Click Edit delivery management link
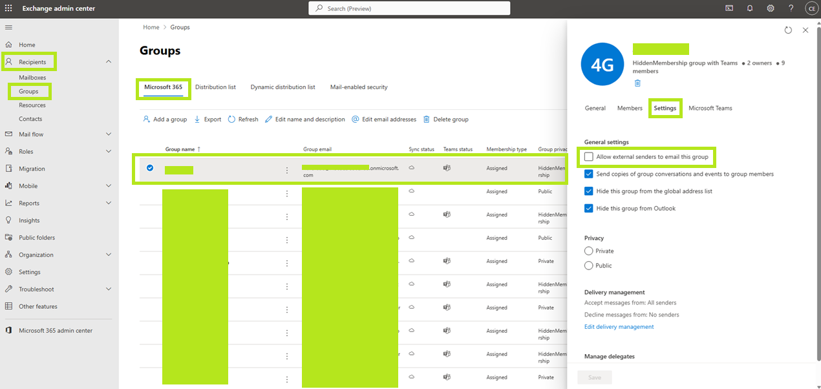Image resolution: width=821 pixels, height=389 pixels. 619,327
